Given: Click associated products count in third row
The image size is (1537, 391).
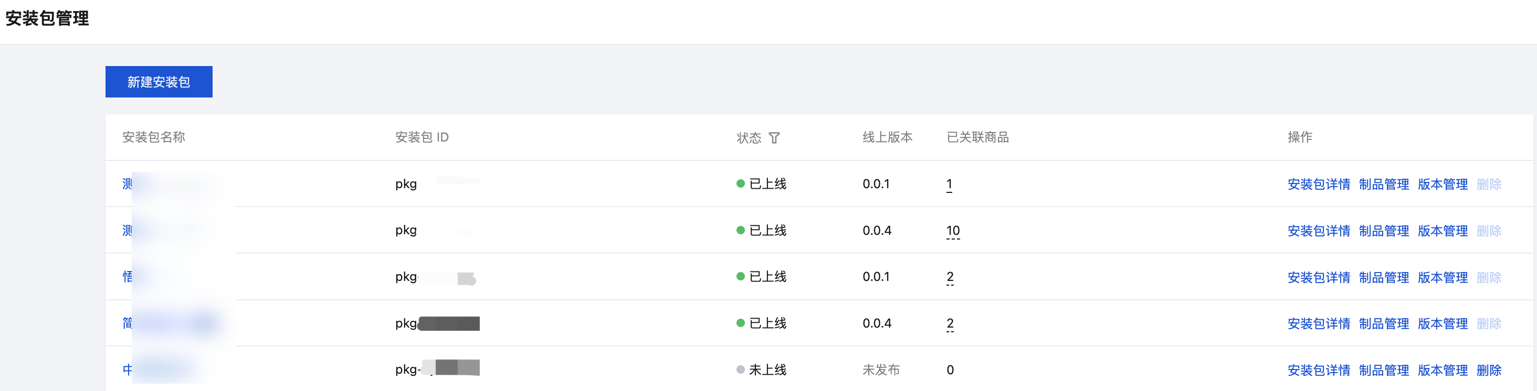Looking at the screenshot, I should 950,277.
